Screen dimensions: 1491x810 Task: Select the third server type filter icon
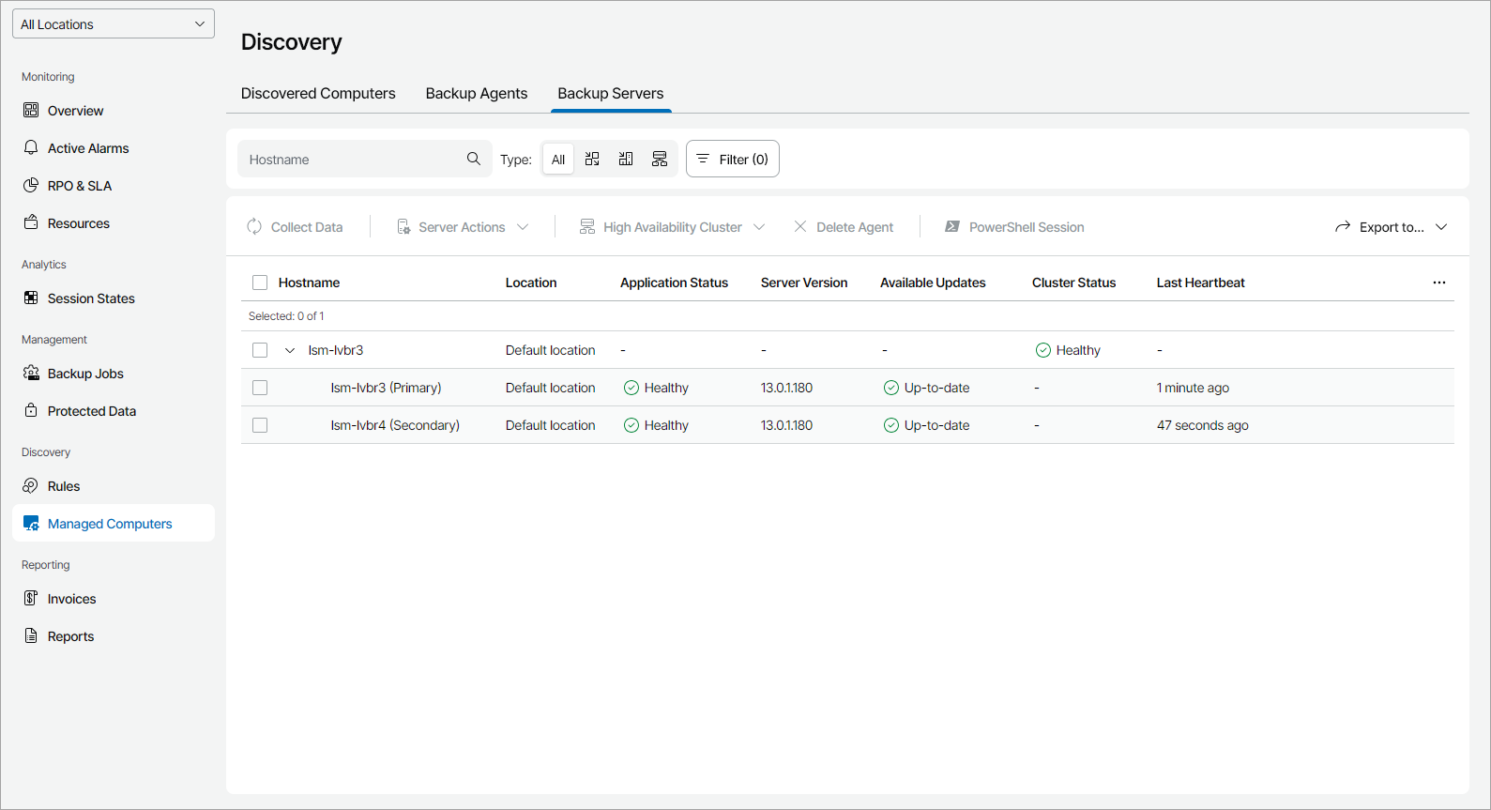(x=660, y=159)
